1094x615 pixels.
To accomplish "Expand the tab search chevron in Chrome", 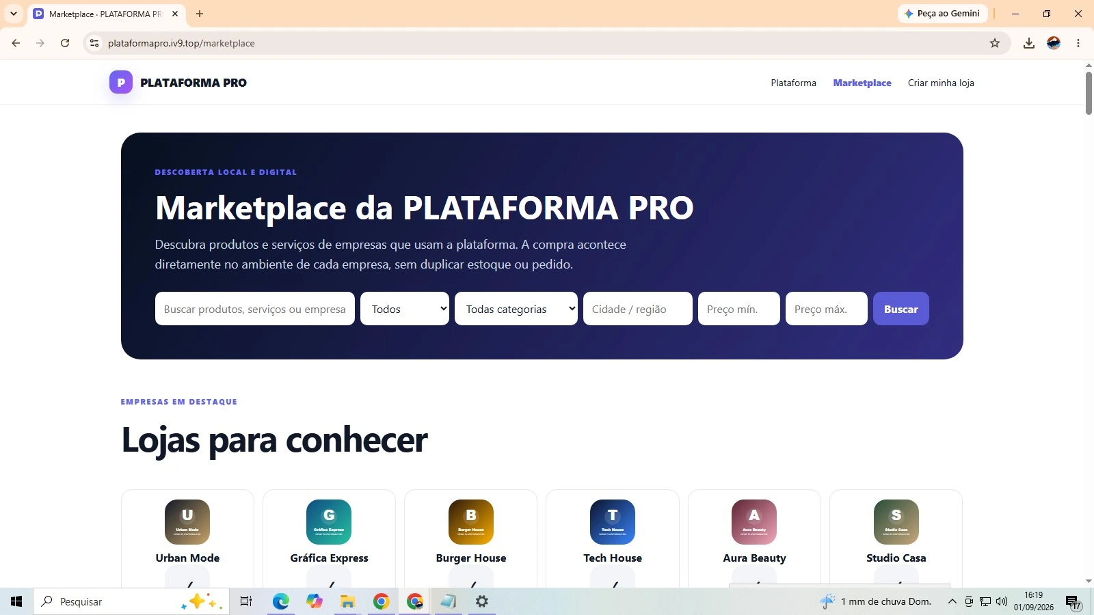I will (14, 14).
